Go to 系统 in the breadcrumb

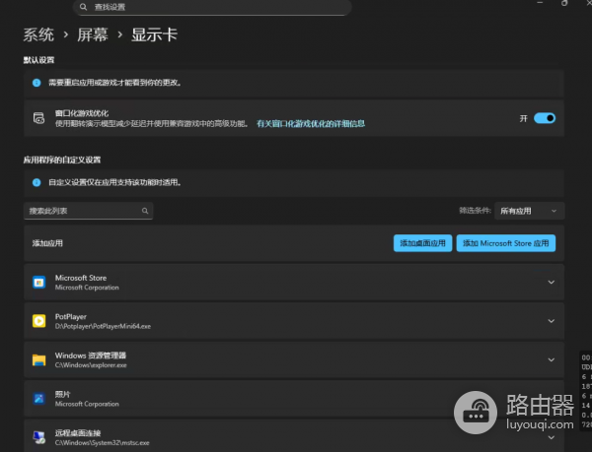click(38, 35)
